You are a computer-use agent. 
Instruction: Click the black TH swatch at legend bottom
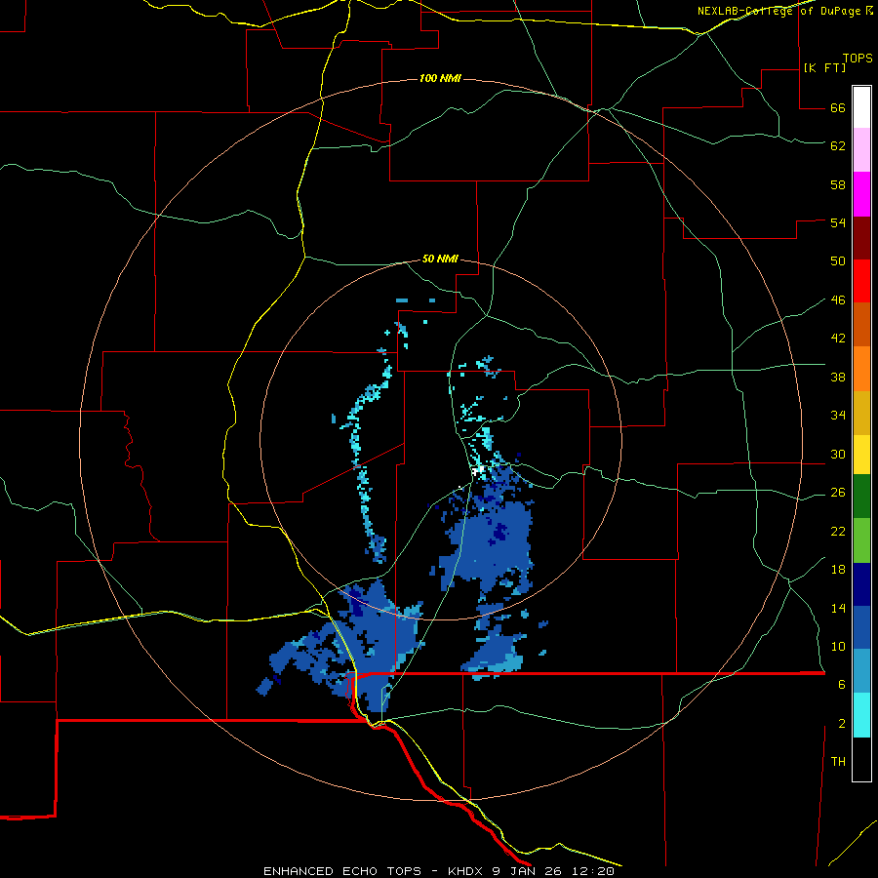point(861,758)
